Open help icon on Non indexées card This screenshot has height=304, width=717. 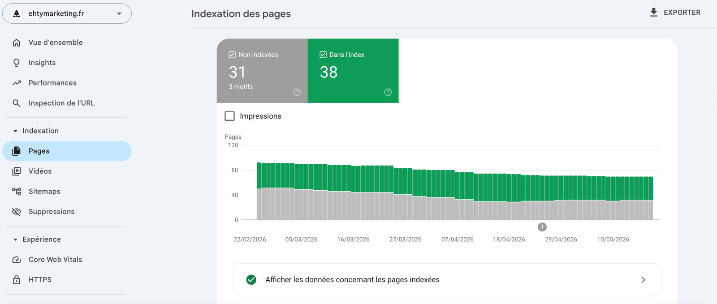pos(297,92)
